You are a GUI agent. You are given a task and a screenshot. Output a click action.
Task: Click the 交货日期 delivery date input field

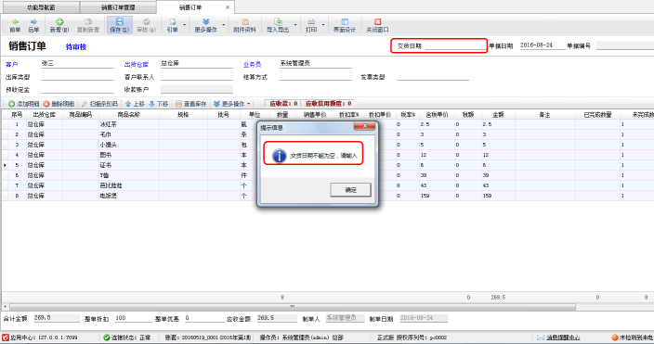click(x=455, y=45)
